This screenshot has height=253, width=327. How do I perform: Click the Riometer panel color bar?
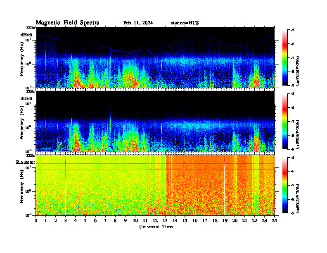point(284,185)
